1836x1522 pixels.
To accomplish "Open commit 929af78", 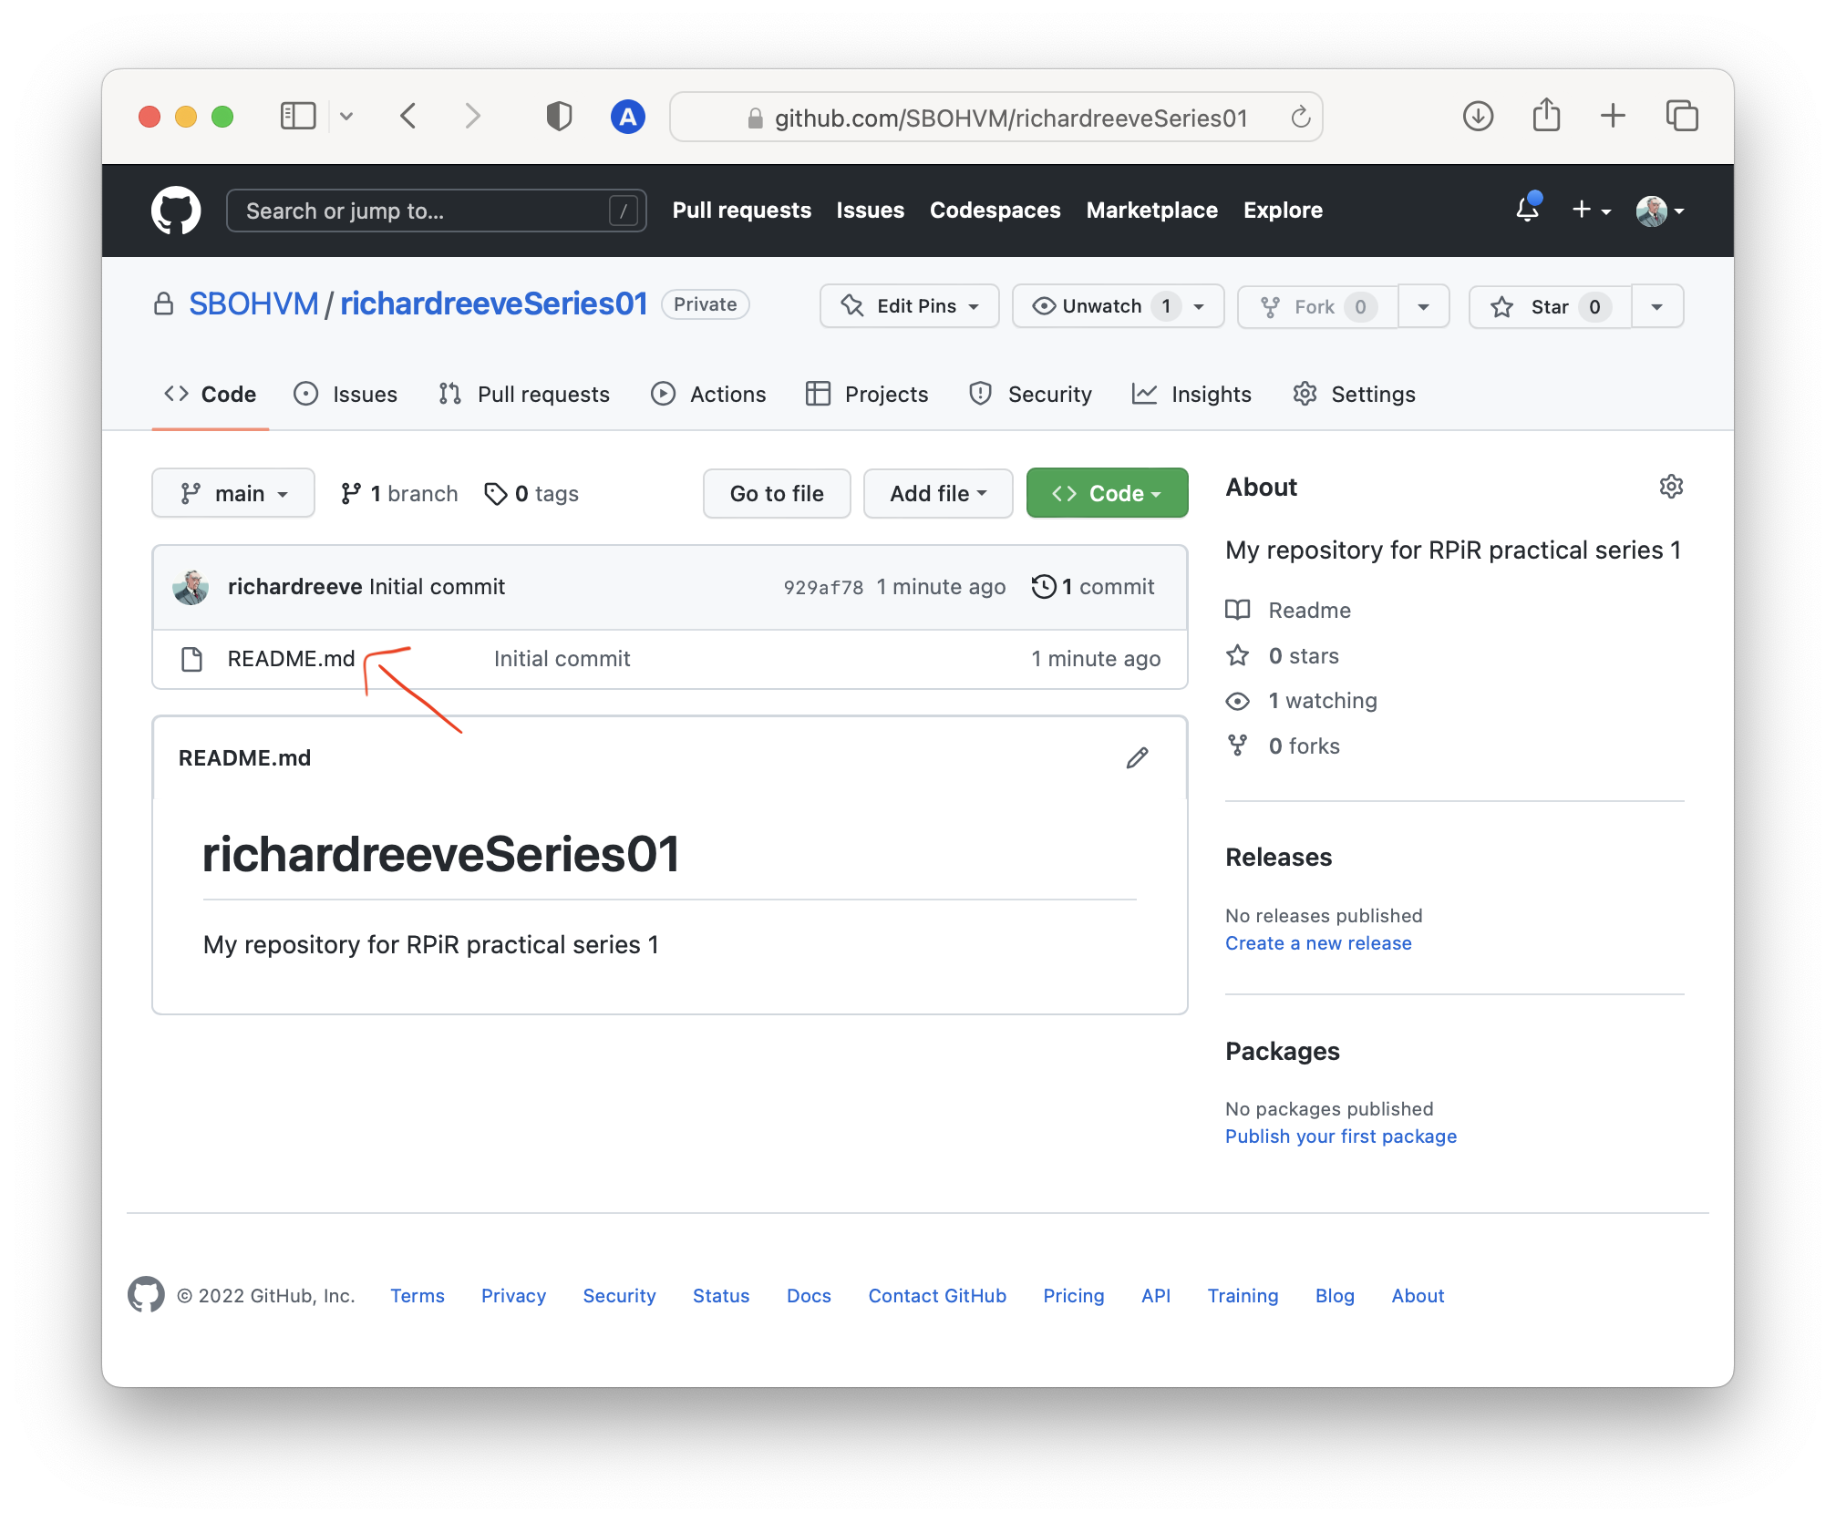I will [x=823, y=588].
